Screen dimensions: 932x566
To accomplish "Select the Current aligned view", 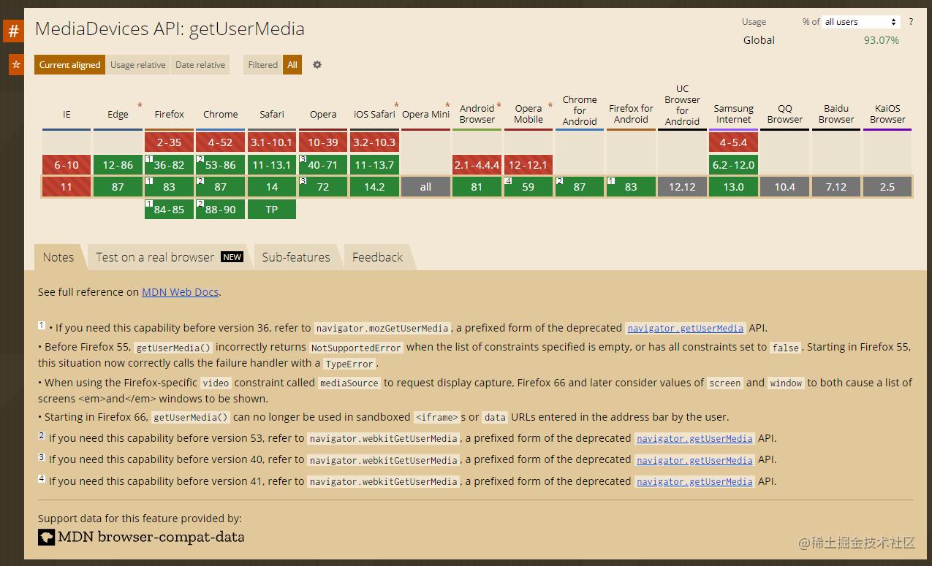I will click(x=69, y=65).
